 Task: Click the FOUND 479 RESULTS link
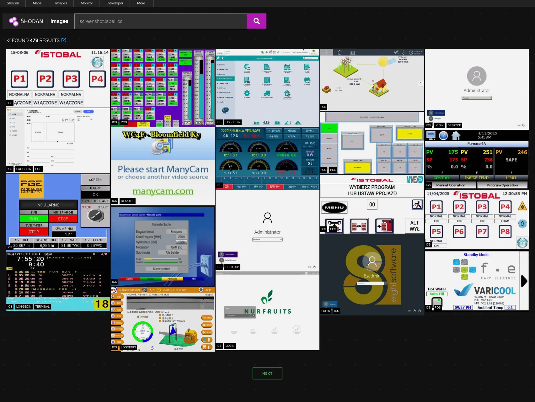click(35, 40)
